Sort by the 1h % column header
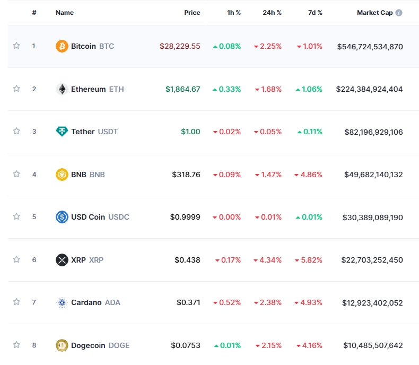Viewport: 419px width, 365px height. [x=234, y=13]
